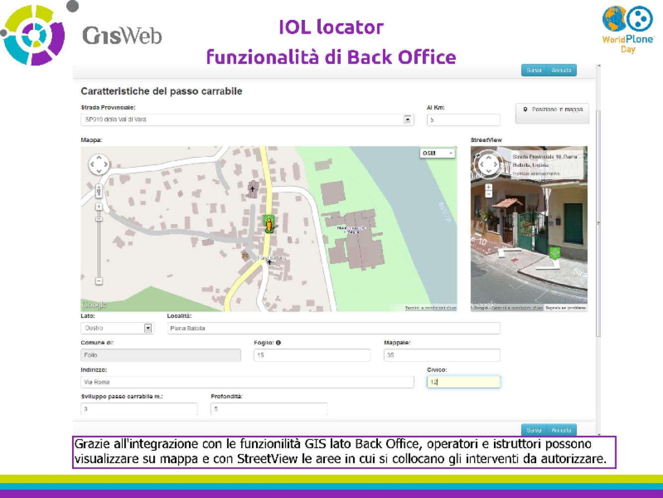Click the map pan control wheel
This screenshot has height=498, width=663.
coord(98,164)
